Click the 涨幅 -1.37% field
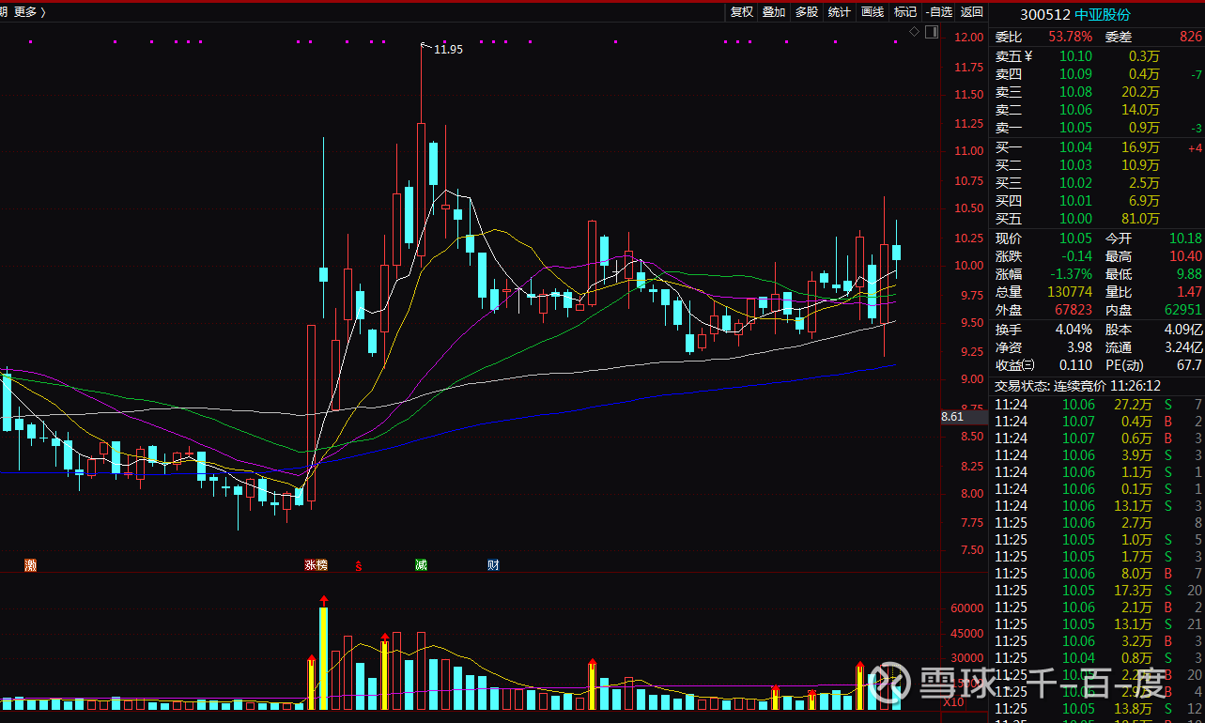Viewport: 1205px width, 723px height. pos(1043,274)
